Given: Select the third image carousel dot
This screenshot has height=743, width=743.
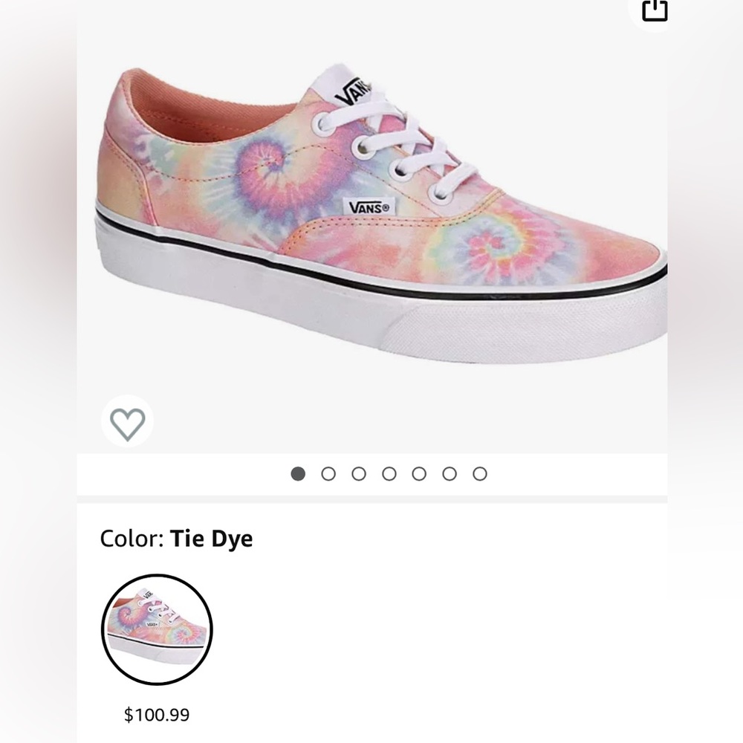Looking at the screenshot, I should [360, 473].
